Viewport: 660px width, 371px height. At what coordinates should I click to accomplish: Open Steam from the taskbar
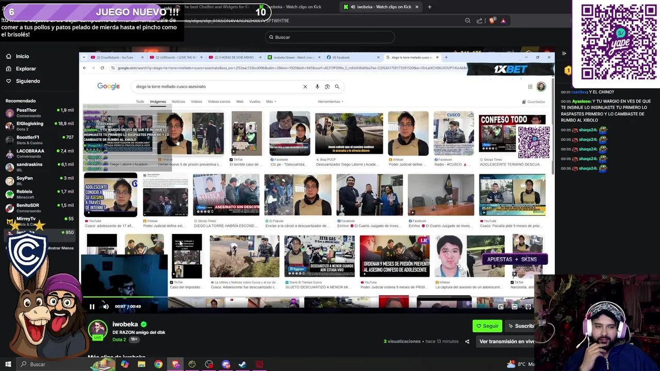click(242, 364)
